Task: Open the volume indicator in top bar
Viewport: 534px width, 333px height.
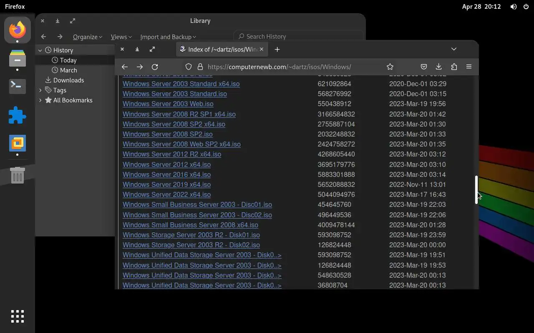Action: pos(514,7)
